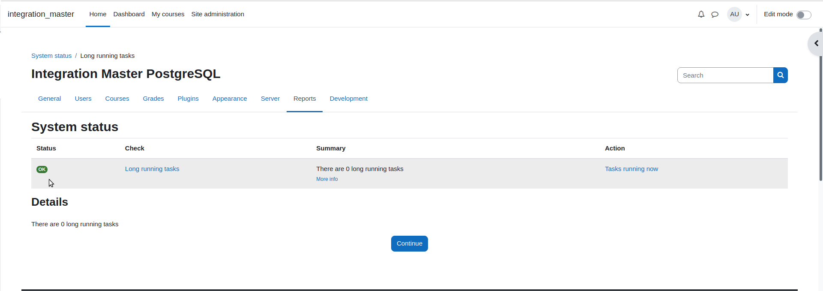
Task: Click the Check column header
Action: (x=135, y=148)
